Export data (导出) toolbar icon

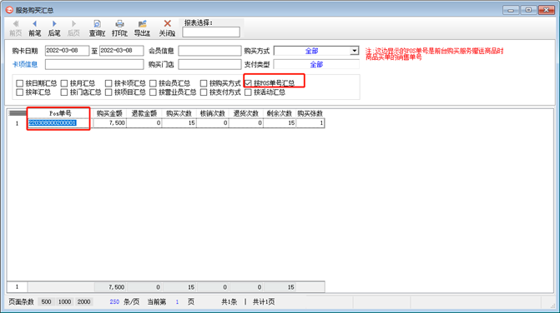pyautogui.click(x=142, y=24)
